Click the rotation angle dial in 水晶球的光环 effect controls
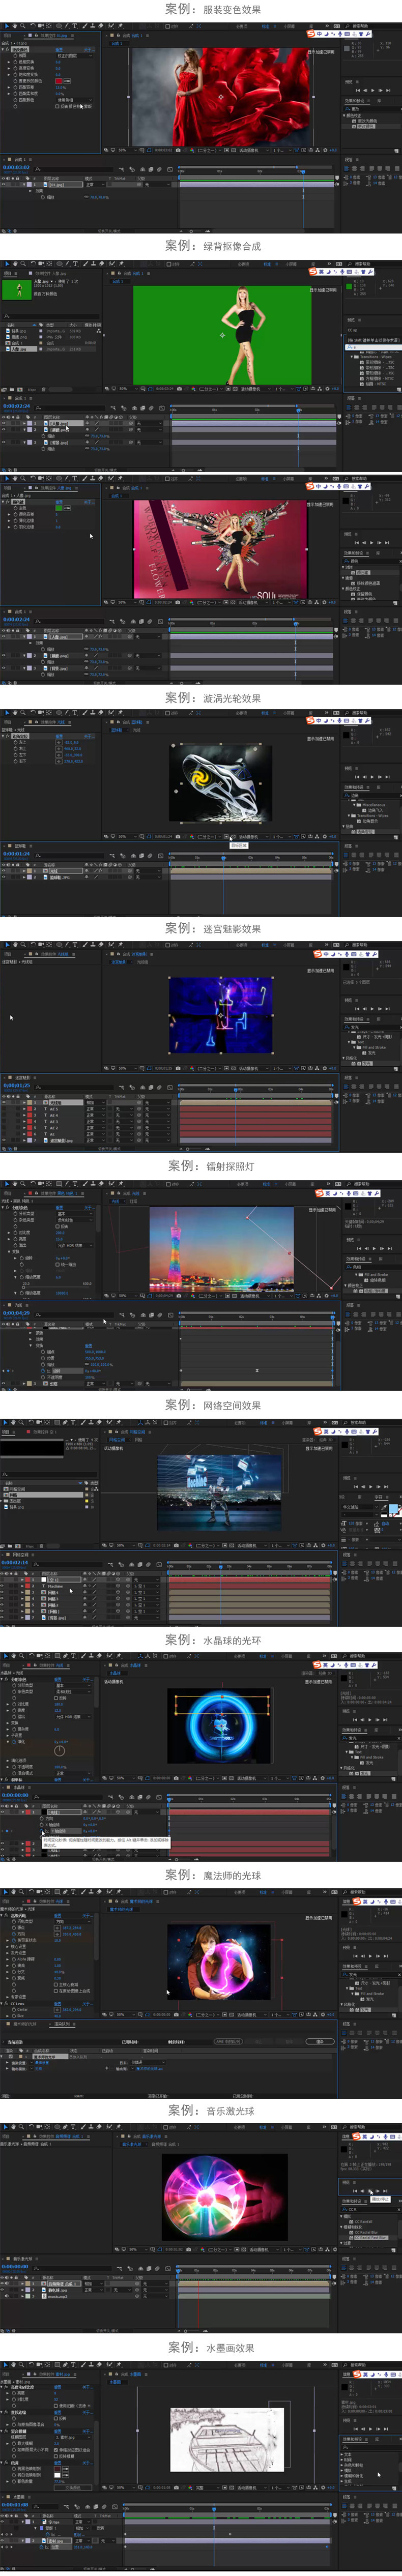Screen dimensions: 402x2576 point(59,1751)
